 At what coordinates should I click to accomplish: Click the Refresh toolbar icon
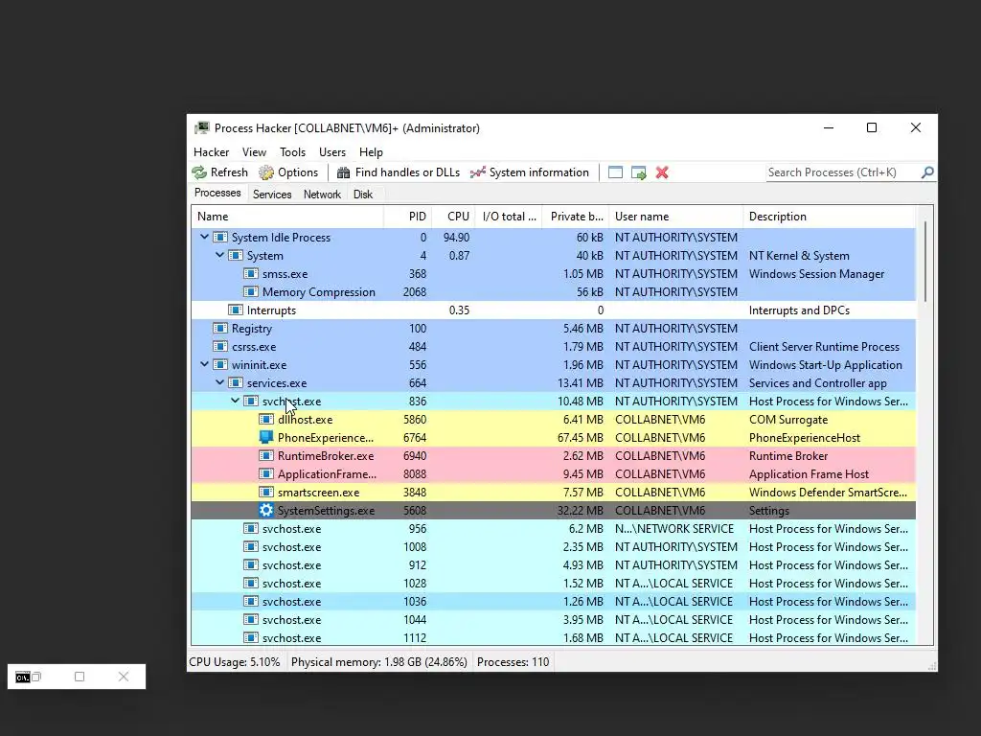pos(199,172)
